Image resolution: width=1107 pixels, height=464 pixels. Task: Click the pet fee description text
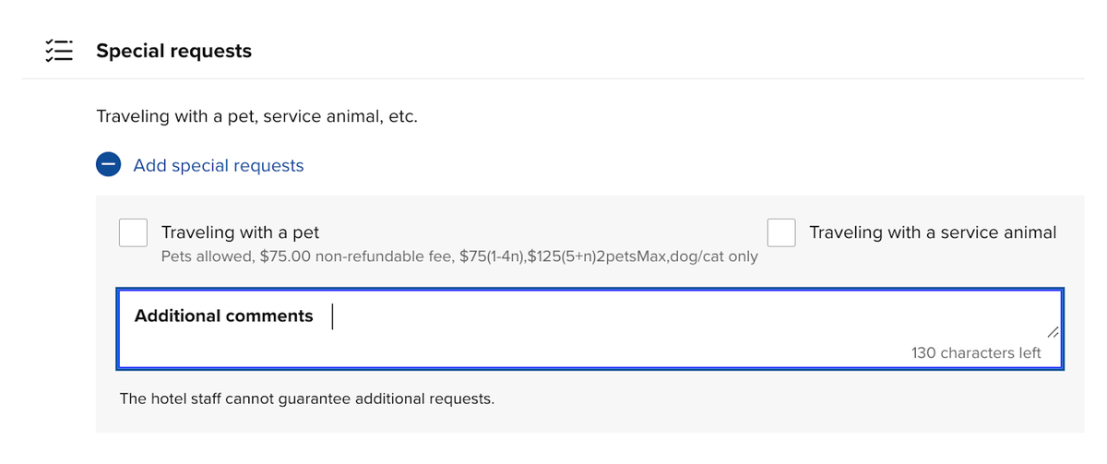459,256
